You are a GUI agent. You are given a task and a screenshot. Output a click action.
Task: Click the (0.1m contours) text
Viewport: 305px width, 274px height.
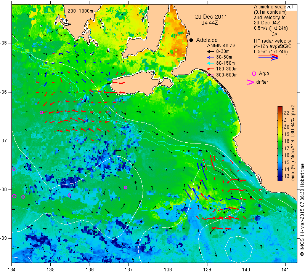point(270,12)
